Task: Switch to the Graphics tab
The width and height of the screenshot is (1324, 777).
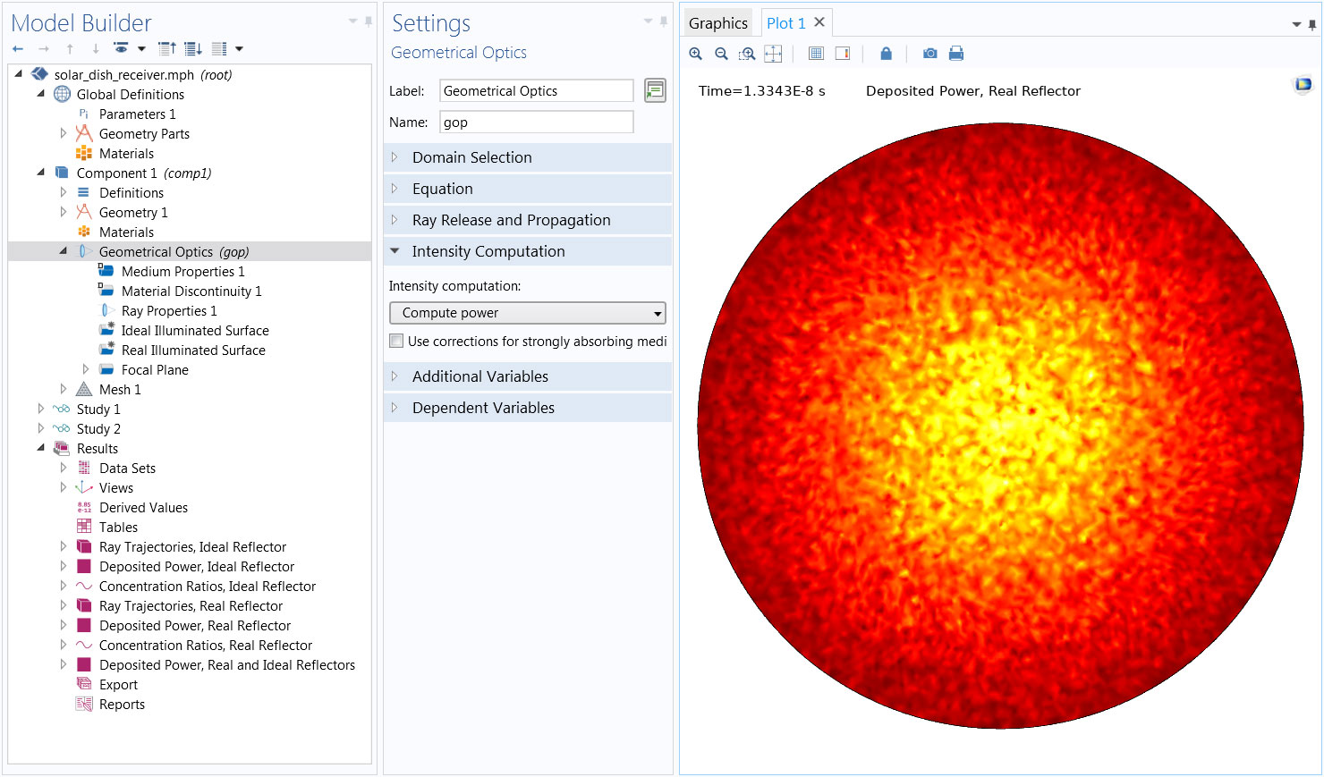Action: 717,23
